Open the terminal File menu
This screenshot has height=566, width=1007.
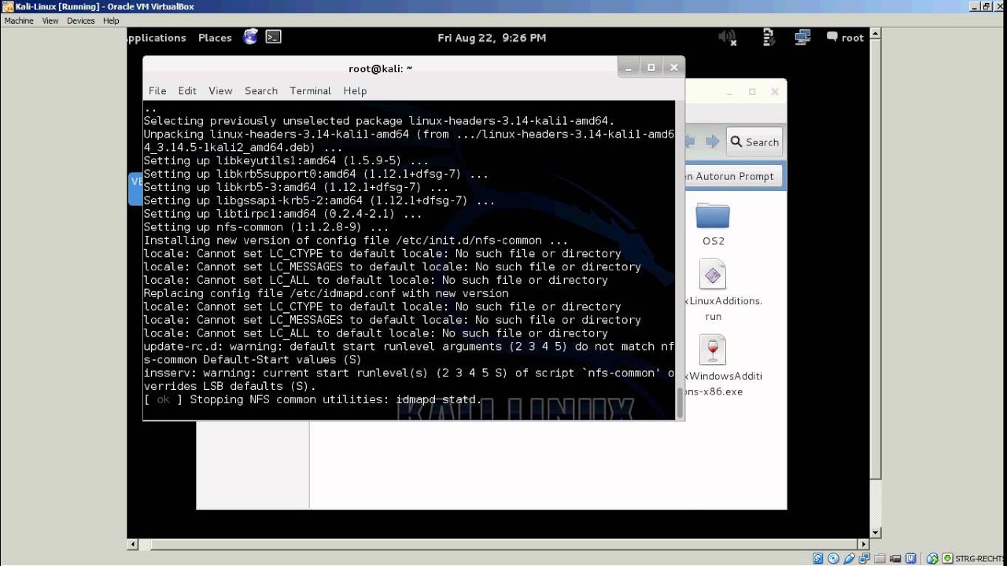pos(157,90)
